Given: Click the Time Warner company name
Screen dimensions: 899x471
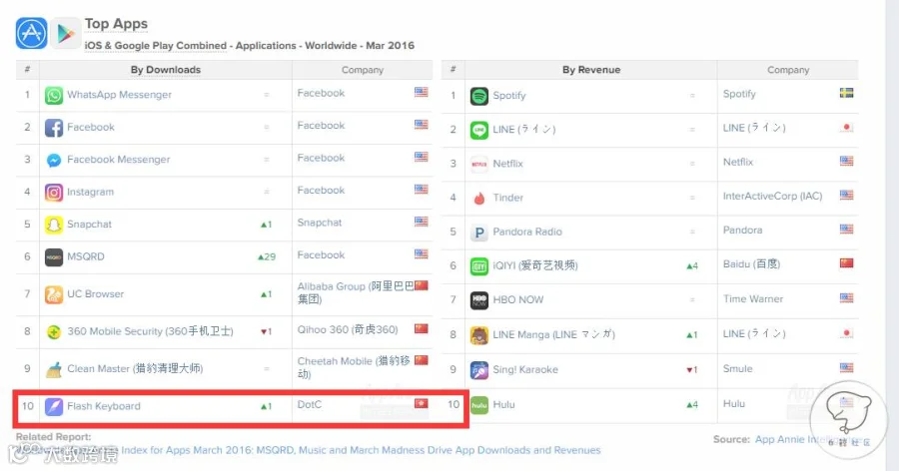Looking at the screenshot, I should coord(753,298).
